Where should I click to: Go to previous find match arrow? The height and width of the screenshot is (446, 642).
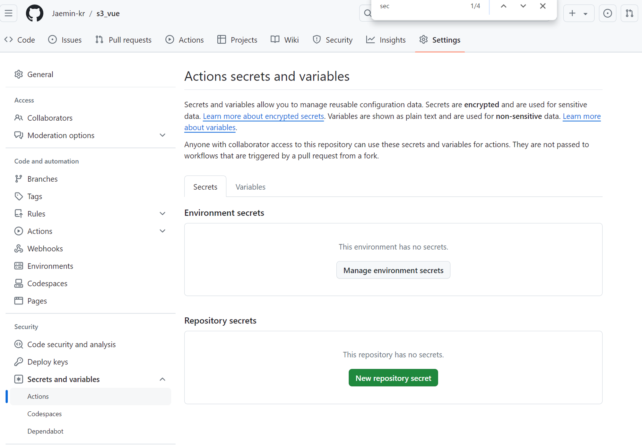coord(503,6)
